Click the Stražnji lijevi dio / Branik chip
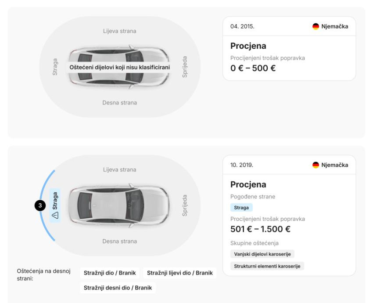 pos(179,273)
